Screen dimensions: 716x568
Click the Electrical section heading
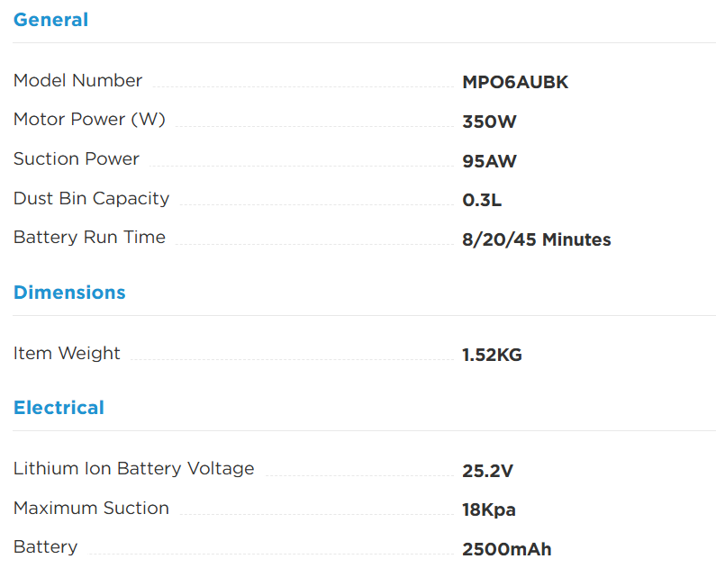tap(59, 408)
